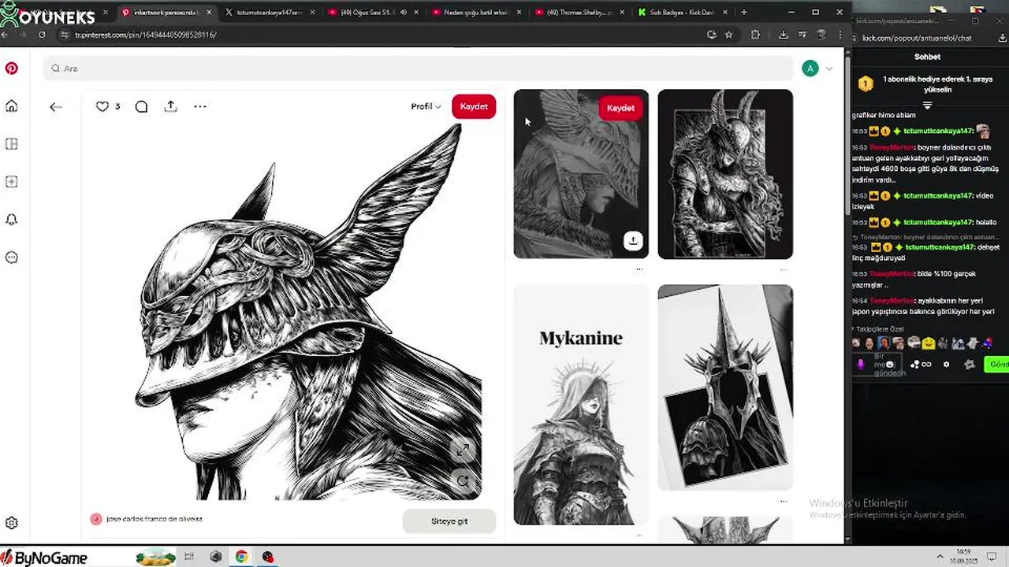Open the Chrome extensions puzzle icon
This screenshot has height=567, width=1009.
coord(755,35)
